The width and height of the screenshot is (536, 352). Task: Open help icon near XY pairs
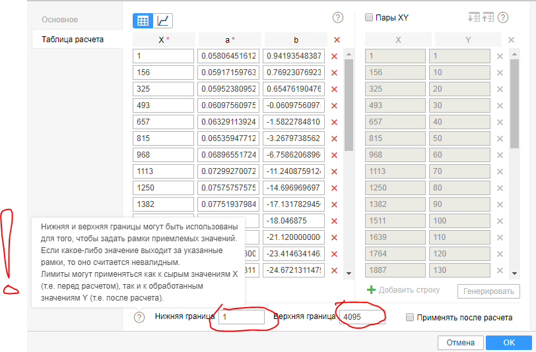[503, 18]
